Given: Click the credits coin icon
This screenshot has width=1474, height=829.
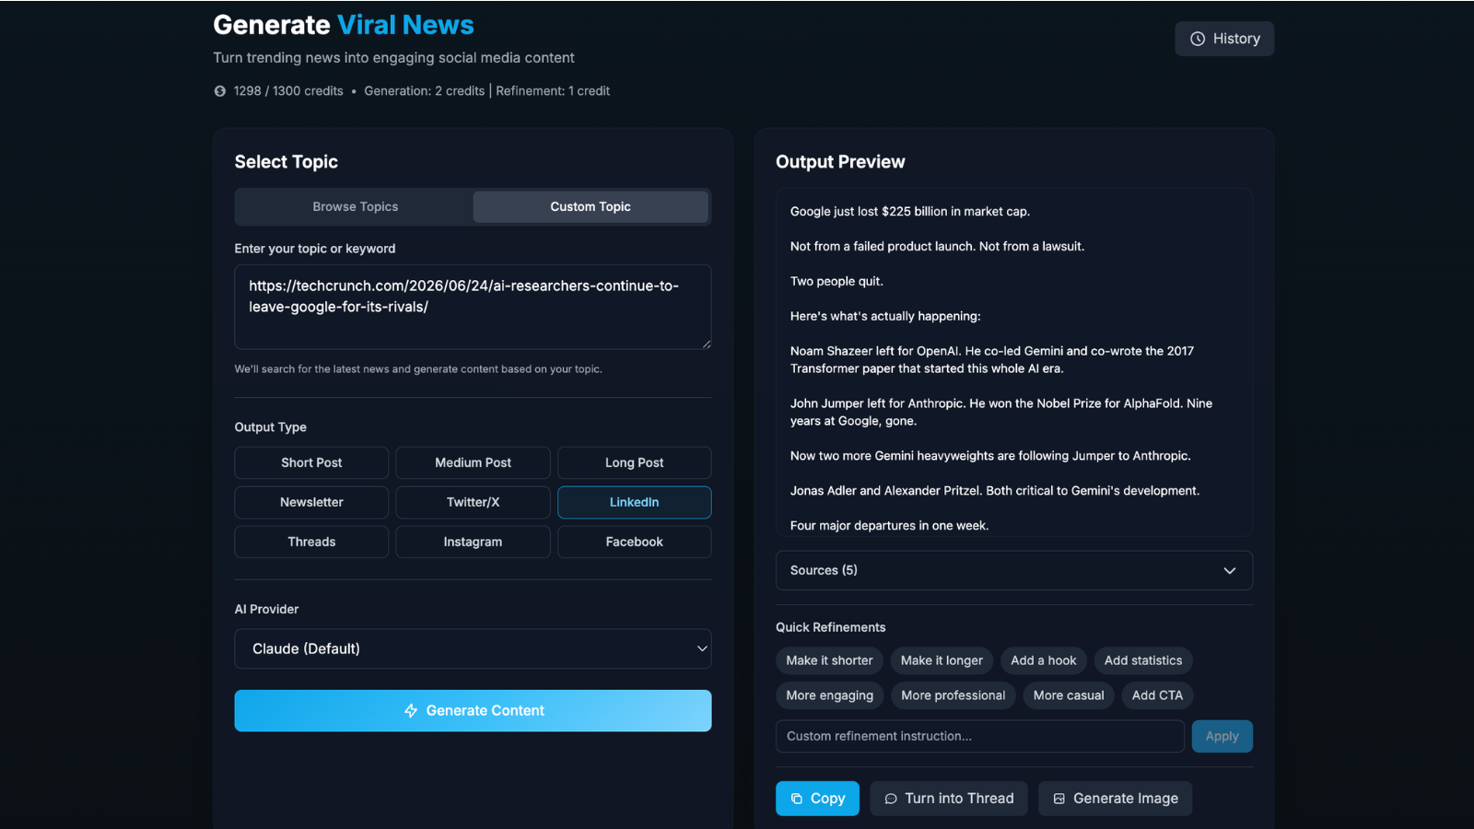Looking at the screenshot, I should pyautogui.click(x=220, y=91).
